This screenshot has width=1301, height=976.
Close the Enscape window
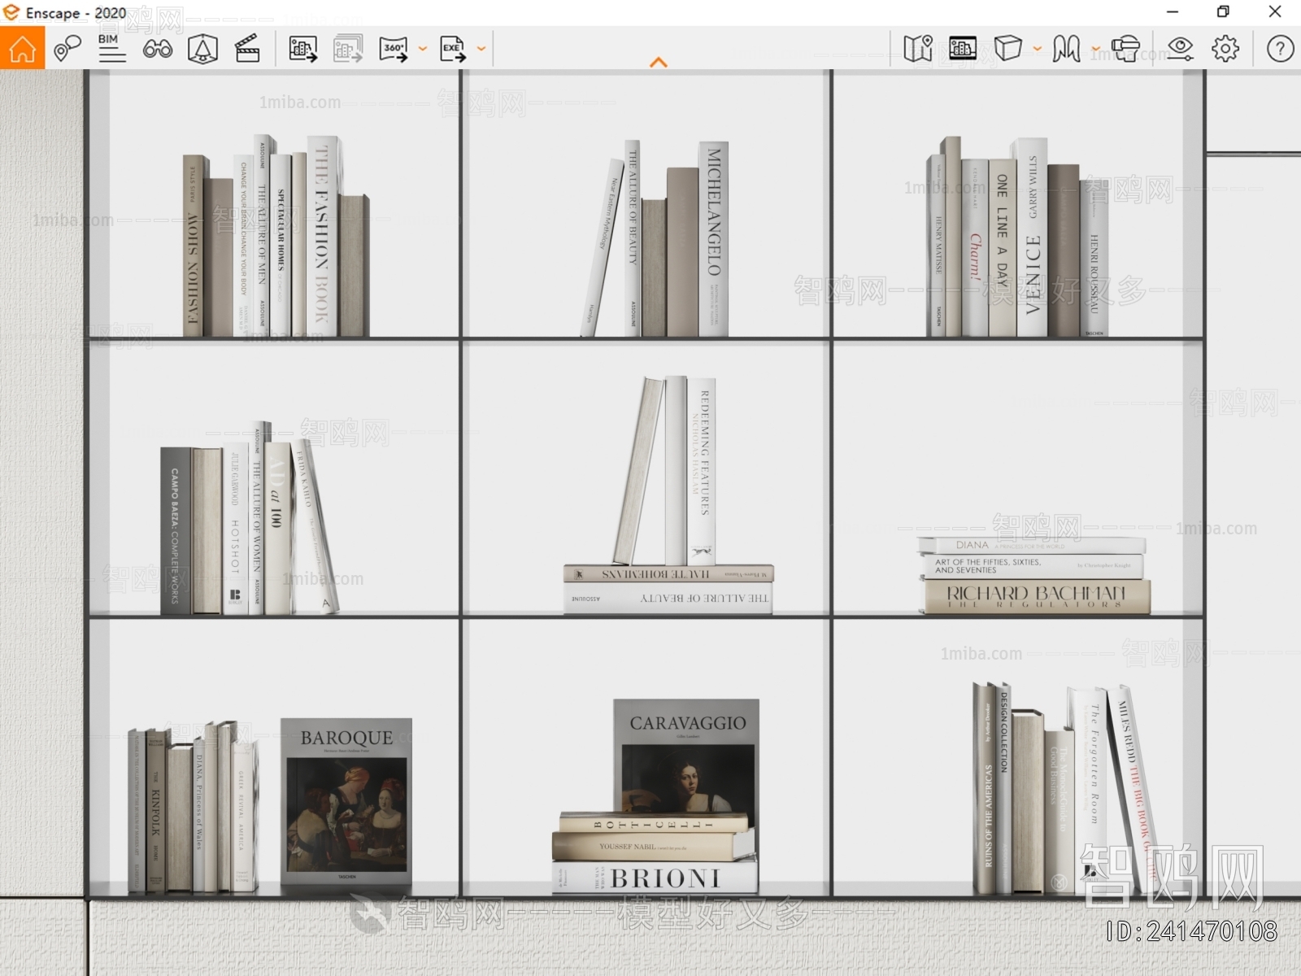[1275, 12]
